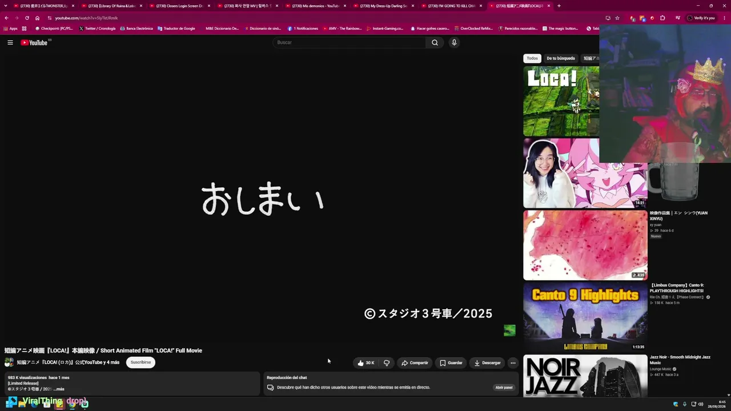Visit the xy yuan channel

pos(656,225)
